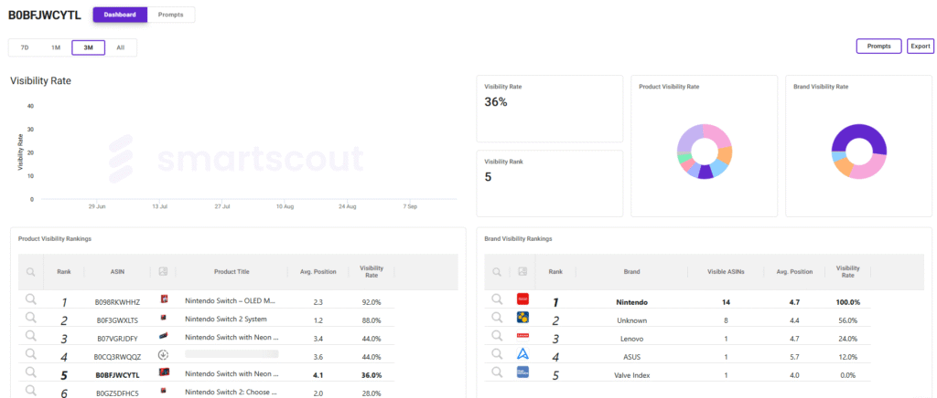Click the Lenovo brand logo

(x=522, y=336)
